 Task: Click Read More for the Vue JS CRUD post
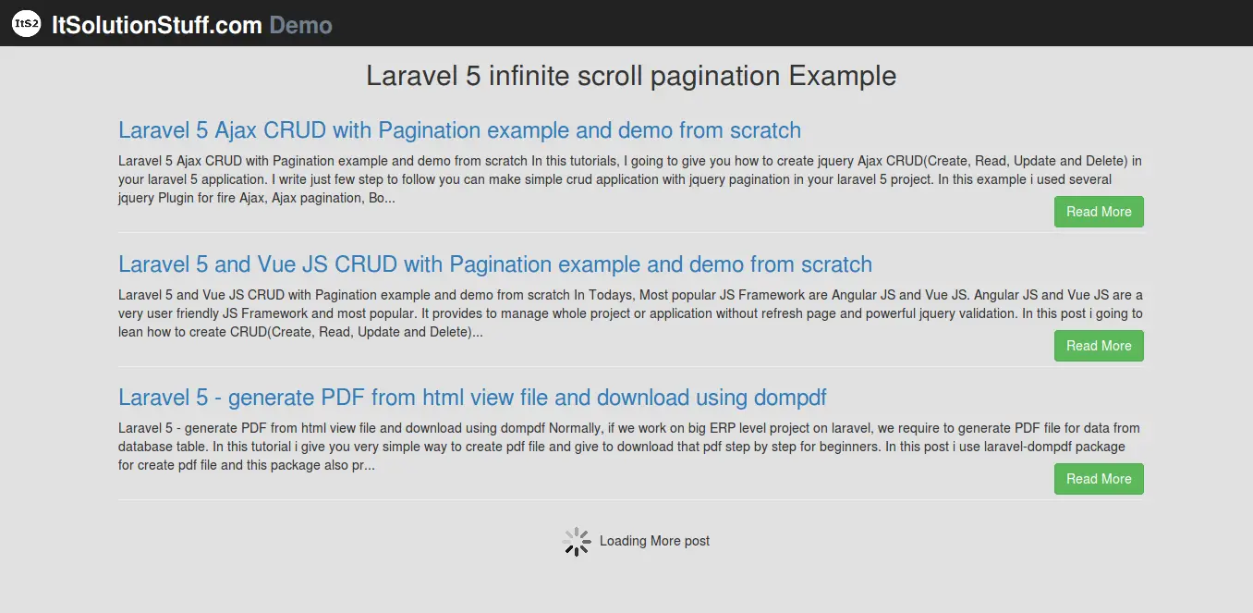1099,346
